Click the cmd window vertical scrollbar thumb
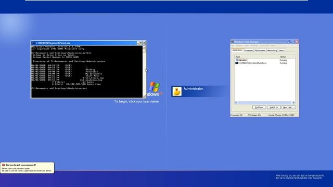Screen dimensions: 333x187 click(144, 50)
